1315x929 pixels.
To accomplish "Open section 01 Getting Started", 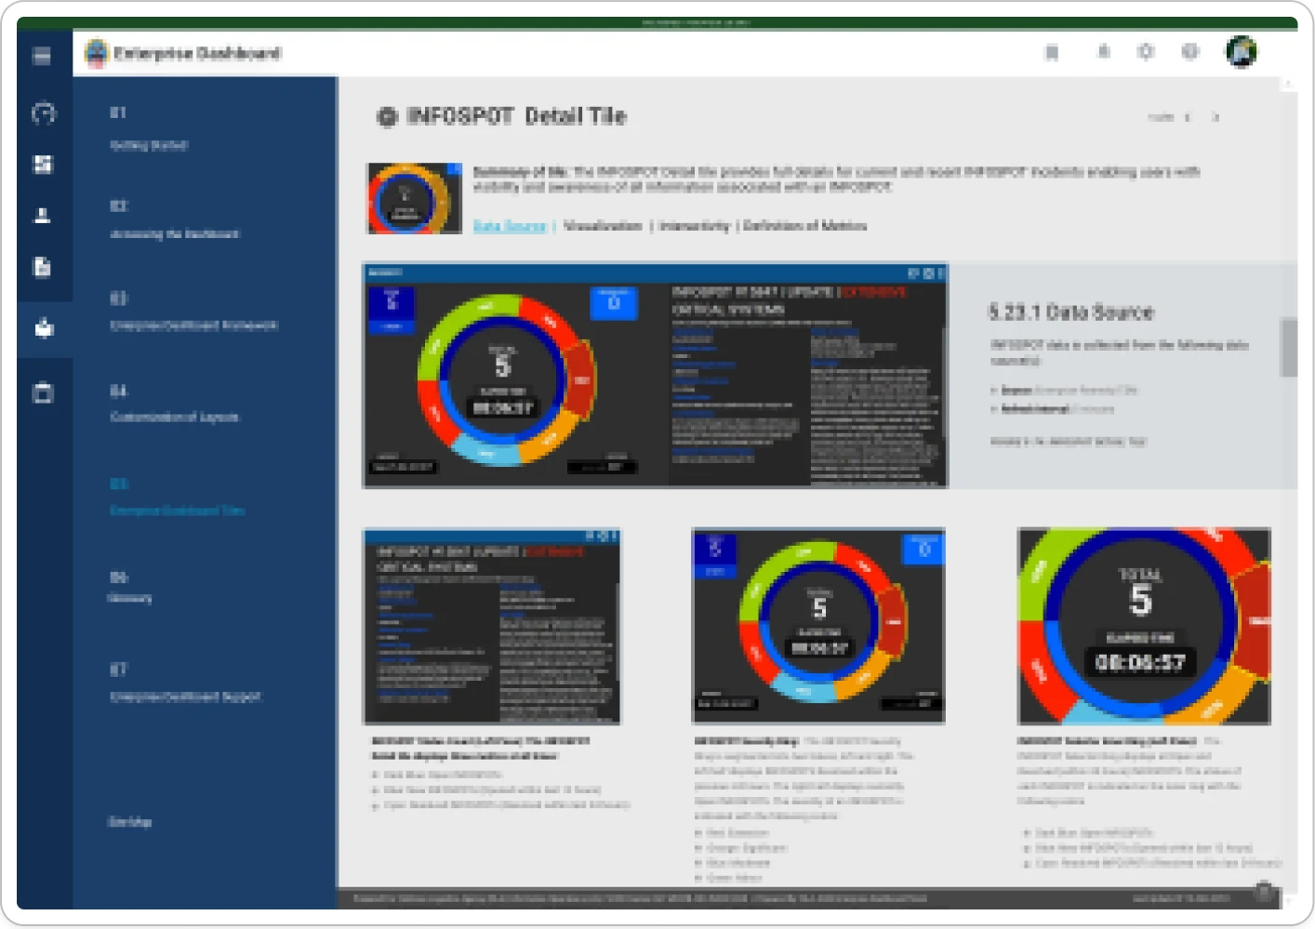I will (149, 128).
